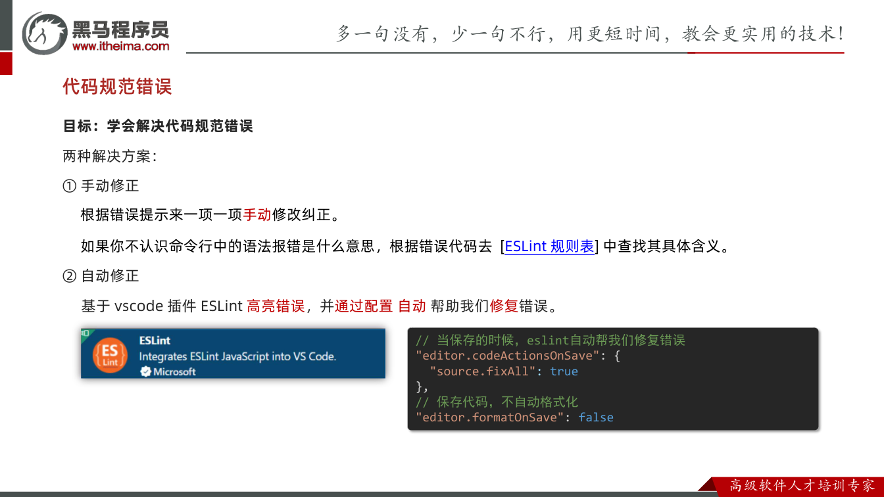Click the false value in code block
884x497 pixels.
point(596,417)
